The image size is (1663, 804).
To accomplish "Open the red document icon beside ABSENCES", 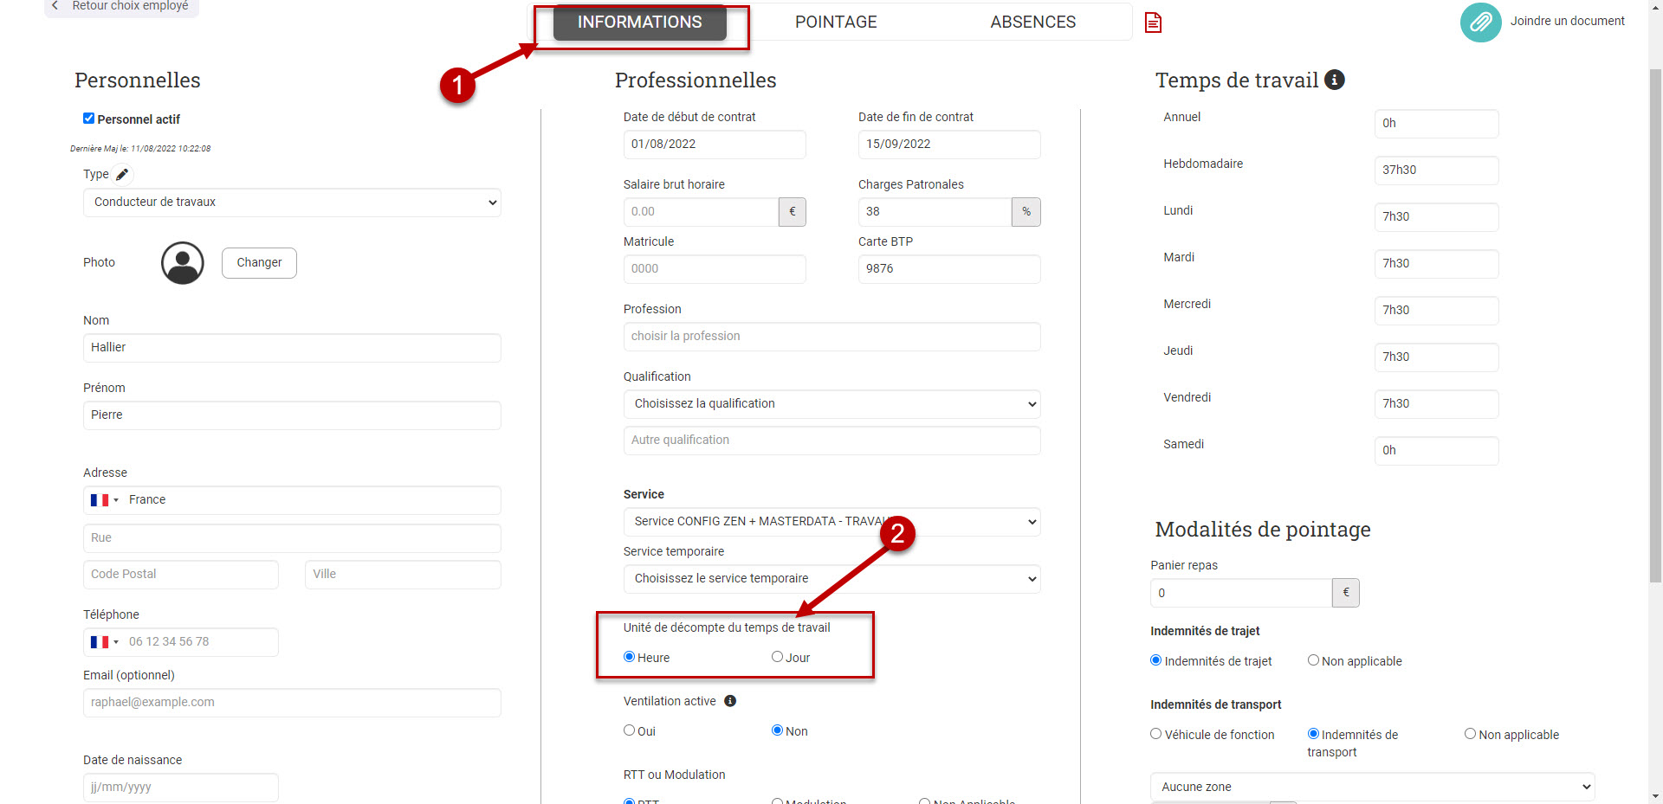I will [x=1153, y=23].
